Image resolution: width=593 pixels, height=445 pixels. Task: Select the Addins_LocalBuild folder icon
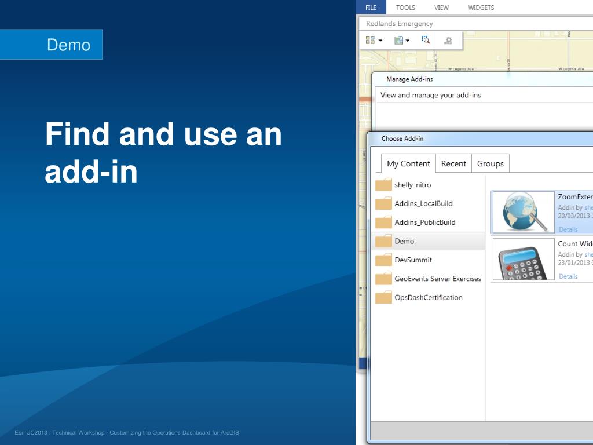point(383,204)
